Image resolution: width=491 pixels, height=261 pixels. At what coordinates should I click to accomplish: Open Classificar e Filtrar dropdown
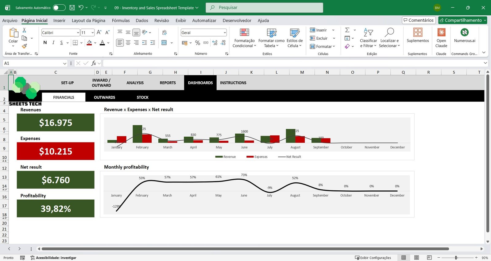(x=368, y=38)
